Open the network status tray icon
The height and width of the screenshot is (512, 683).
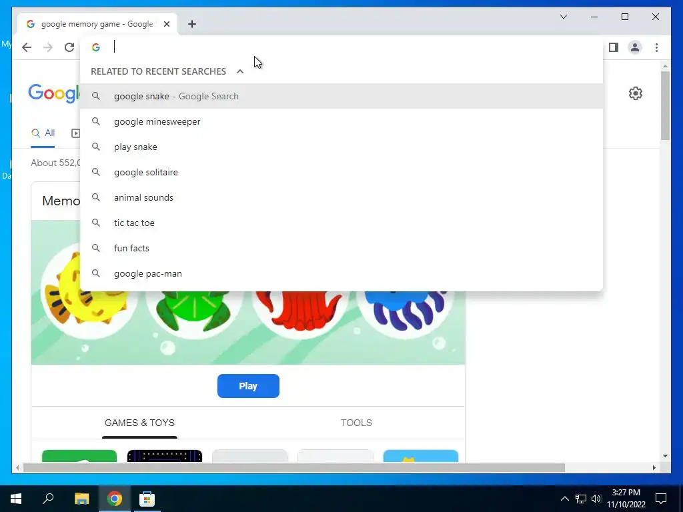tap(581, 499)
